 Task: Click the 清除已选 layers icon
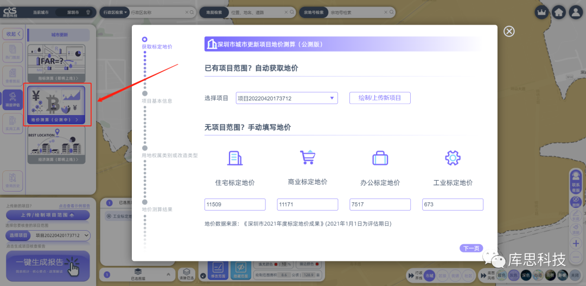(x=187, y=274)
